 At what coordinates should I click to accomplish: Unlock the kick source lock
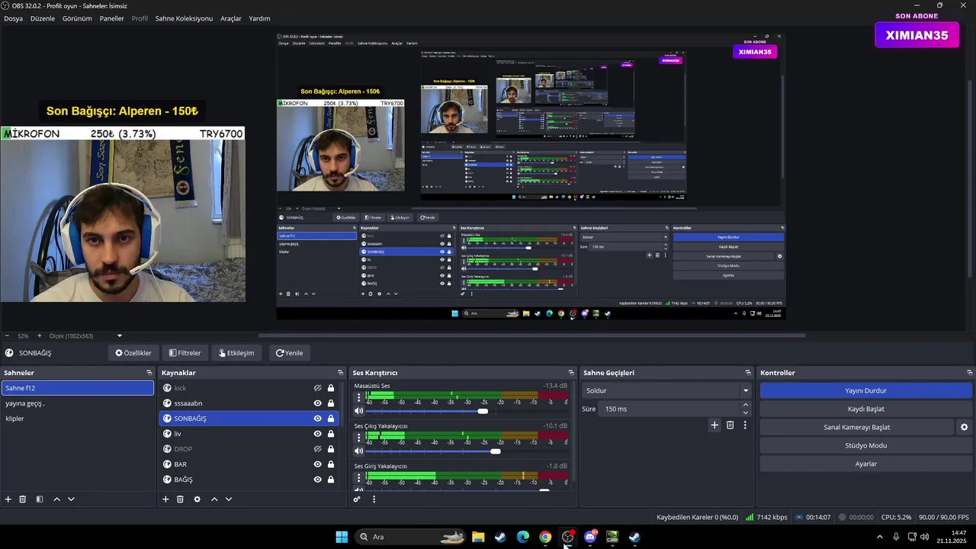[331, 388]
